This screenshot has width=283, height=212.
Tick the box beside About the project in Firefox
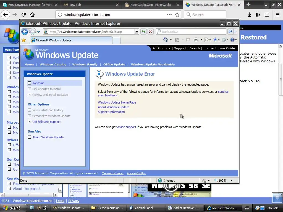[9, 189]
